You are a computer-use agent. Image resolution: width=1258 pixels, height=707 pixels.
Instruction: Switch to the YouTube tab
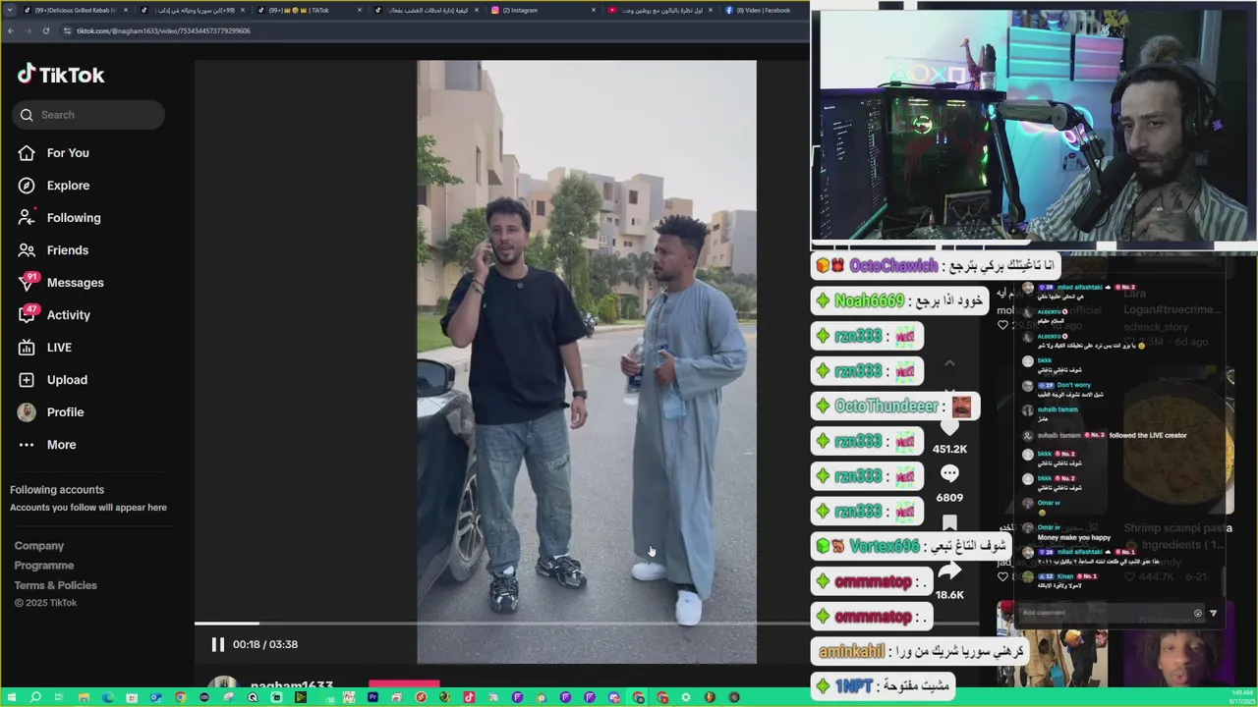[659, 10]
